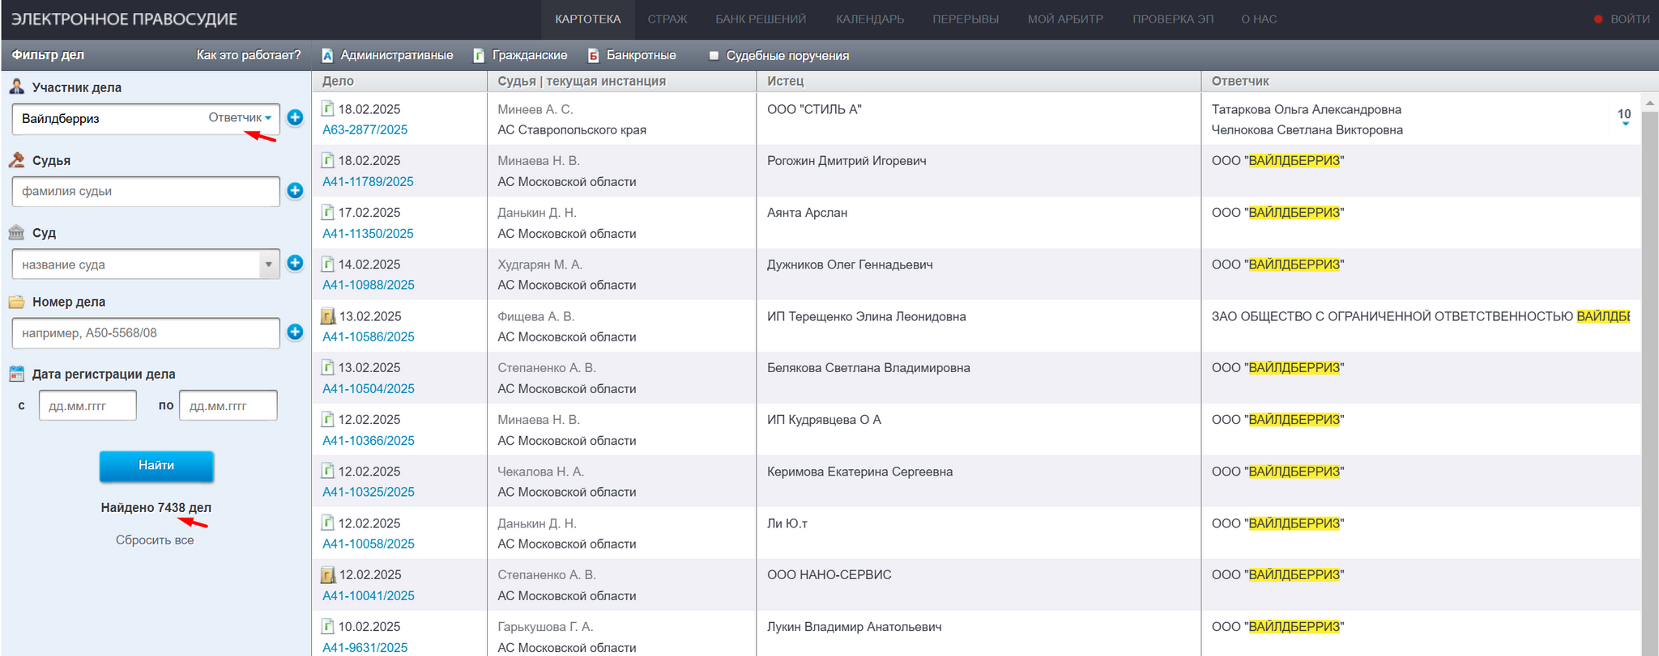Image resolution: width=1659 pixels, height=656 pixels.
Task: Click case type icon for А41-10988/2025
Action: 327,264
